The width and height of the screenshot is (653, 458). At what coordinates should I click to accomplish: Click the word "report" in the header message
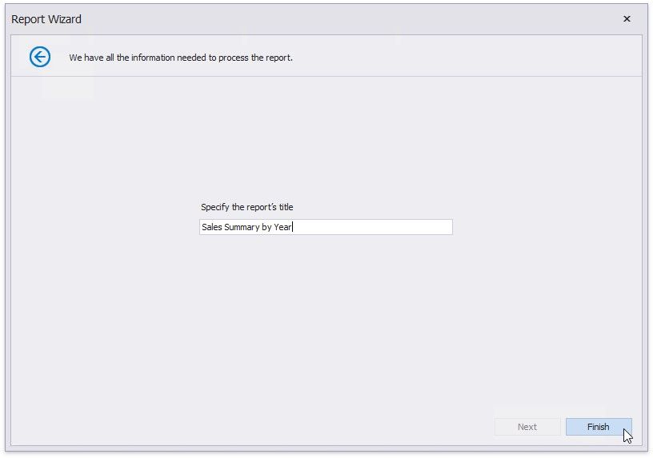click(x=278, y=58)
